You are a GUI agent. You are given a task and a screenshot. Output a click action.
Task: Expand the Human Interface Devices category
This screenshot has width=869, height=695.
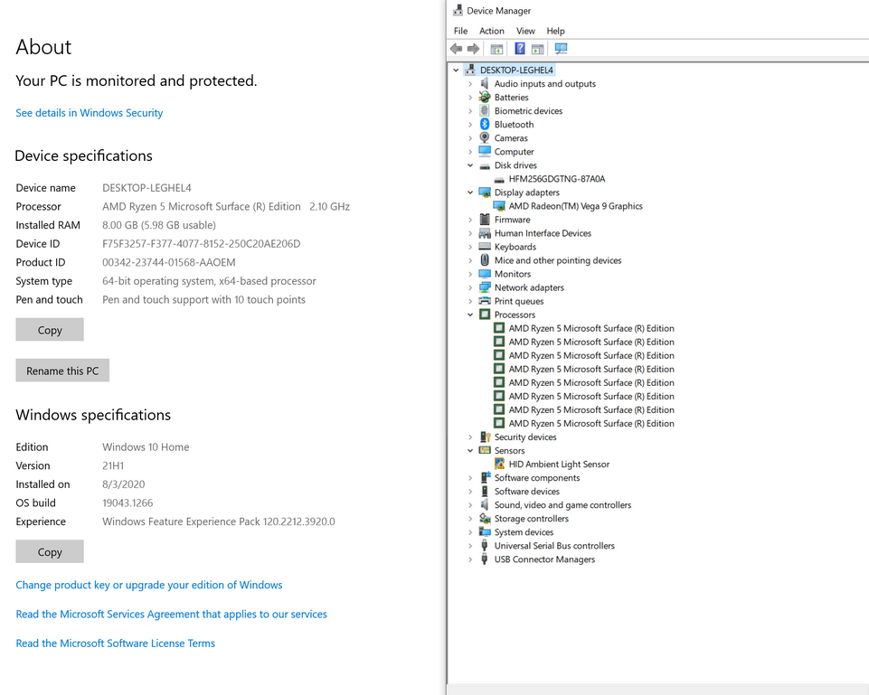pos(470,233)
